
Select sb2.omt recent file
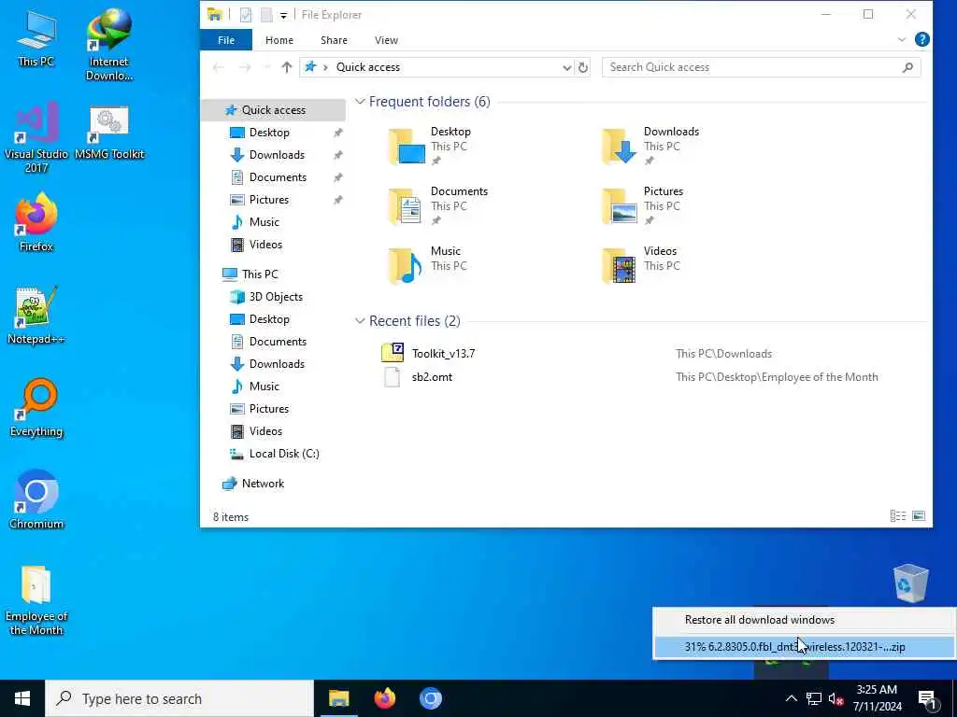click(432, 377)
